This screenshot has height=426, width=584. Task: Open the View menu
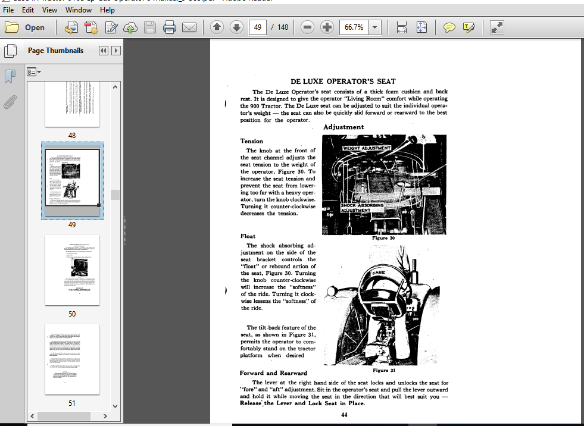click(x=49, y=10)
